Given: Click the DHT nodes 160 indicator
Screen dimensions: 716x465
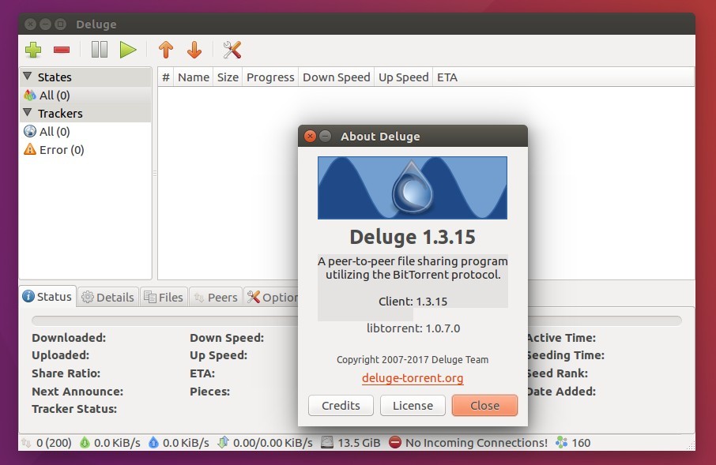Looking at the screenshot, I should pyautogui.click(x=573, y=443).
